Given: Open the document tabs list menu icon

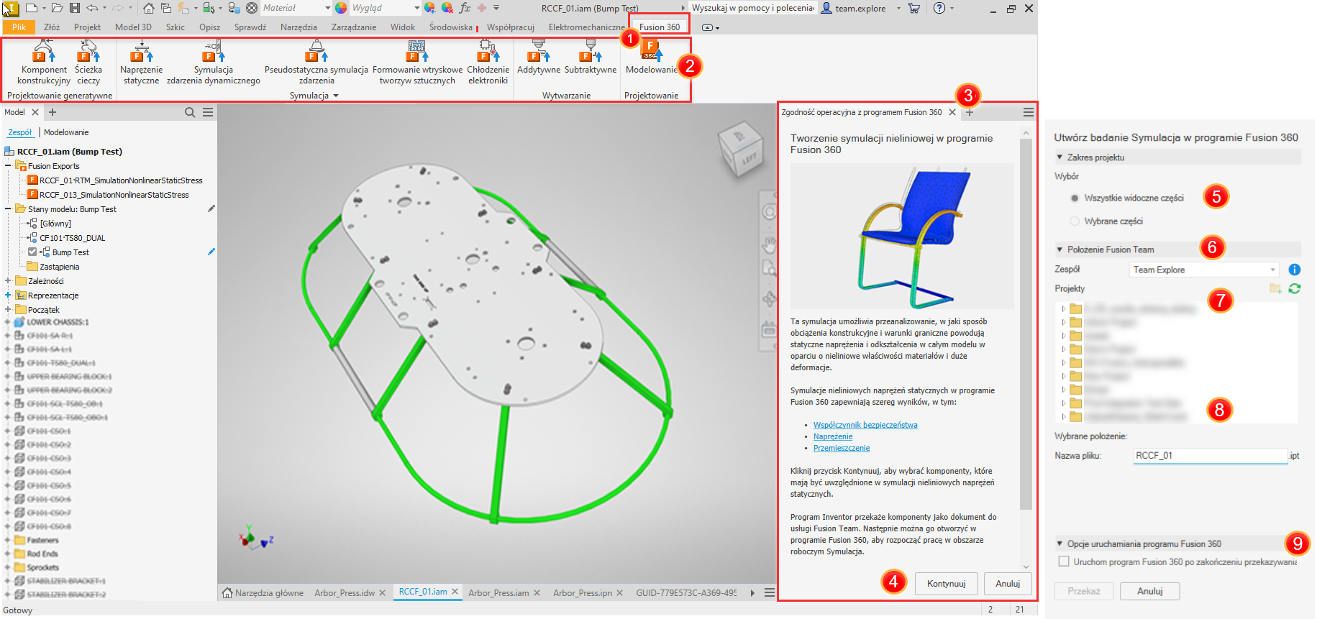Looking at the screenshot, I should 770,592.
